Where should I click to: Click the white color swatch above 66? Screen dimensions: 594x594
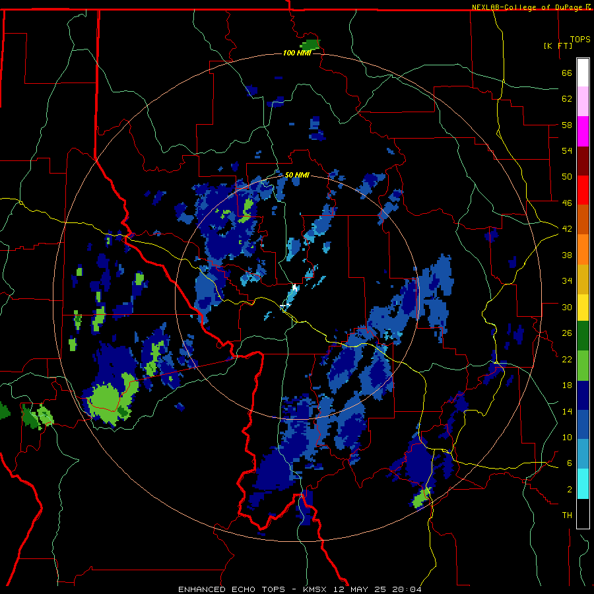tap(583, 73)
